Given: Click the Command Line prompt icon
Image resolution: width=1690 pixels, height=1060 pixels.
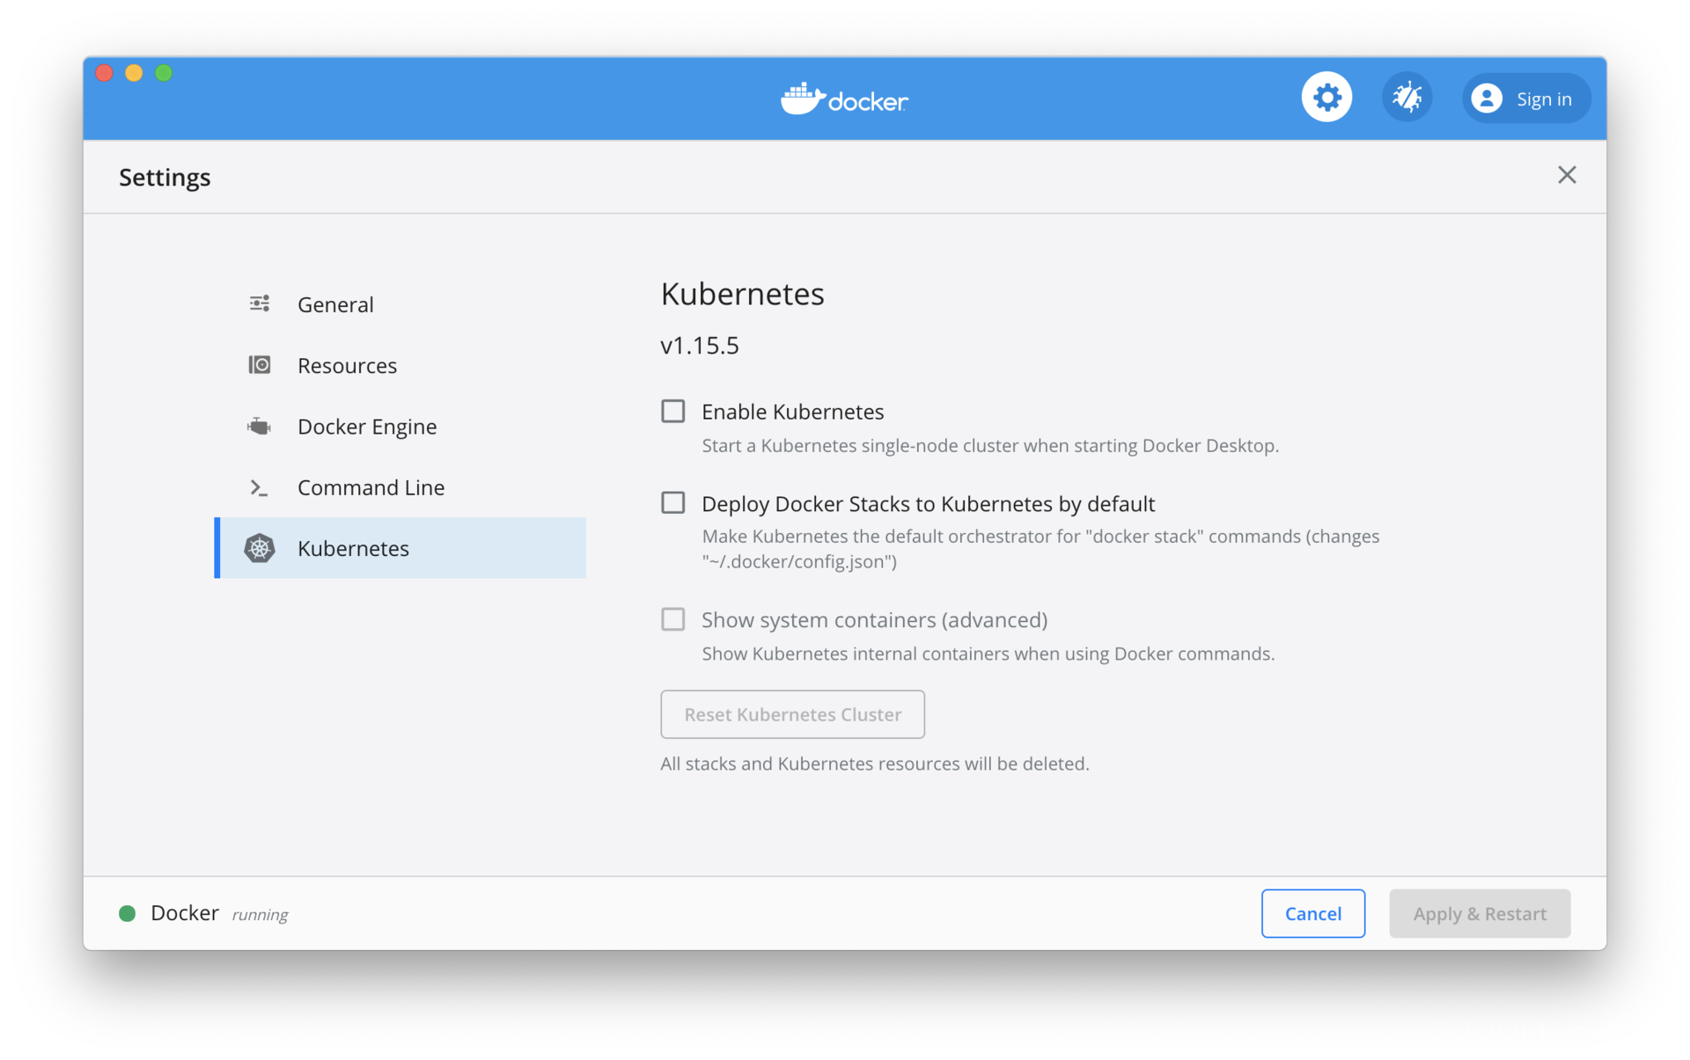Looking at the screenshot, I should 260,487.
